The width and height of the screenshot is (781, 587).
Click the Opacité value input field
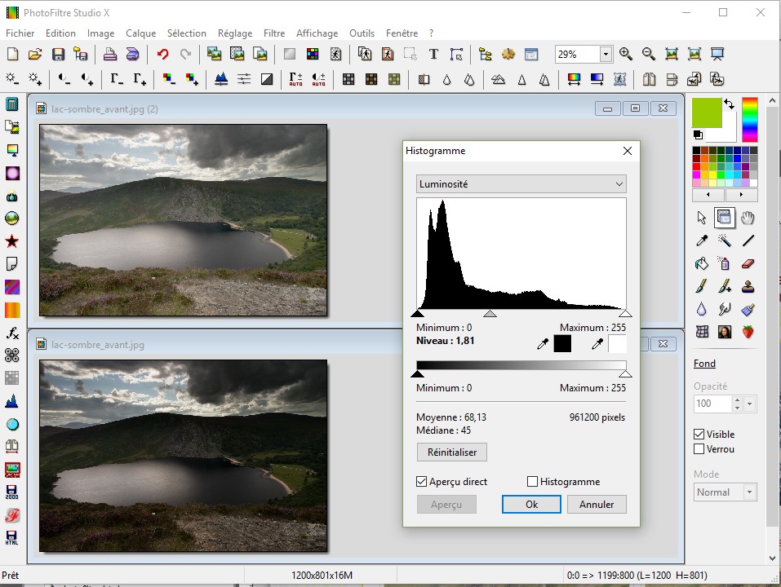click(712, 404)
